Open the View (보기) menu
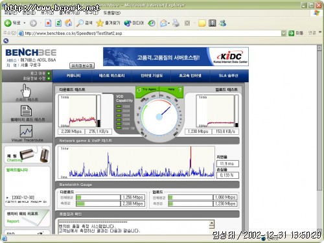324x243 pixels. click(47, 13)
